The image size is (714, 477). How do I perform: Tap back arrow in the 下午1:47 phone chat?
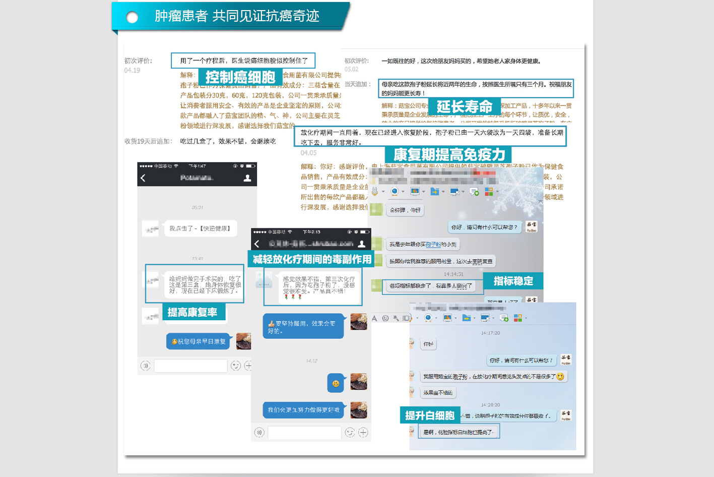click(143, 178)
